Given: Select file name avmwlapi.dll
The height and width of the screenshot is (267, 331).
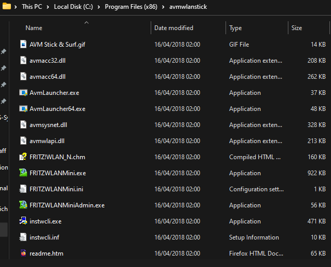Looking at the screenshot, I should click(x=47, y=141).
